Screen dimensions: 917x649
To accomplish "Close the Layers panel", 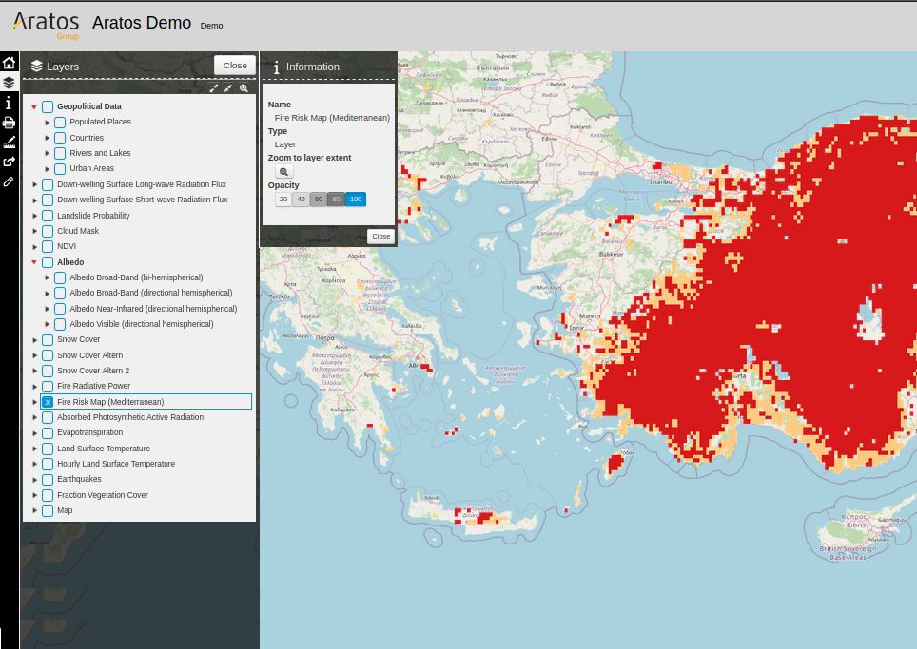I will tap(235, 66).
